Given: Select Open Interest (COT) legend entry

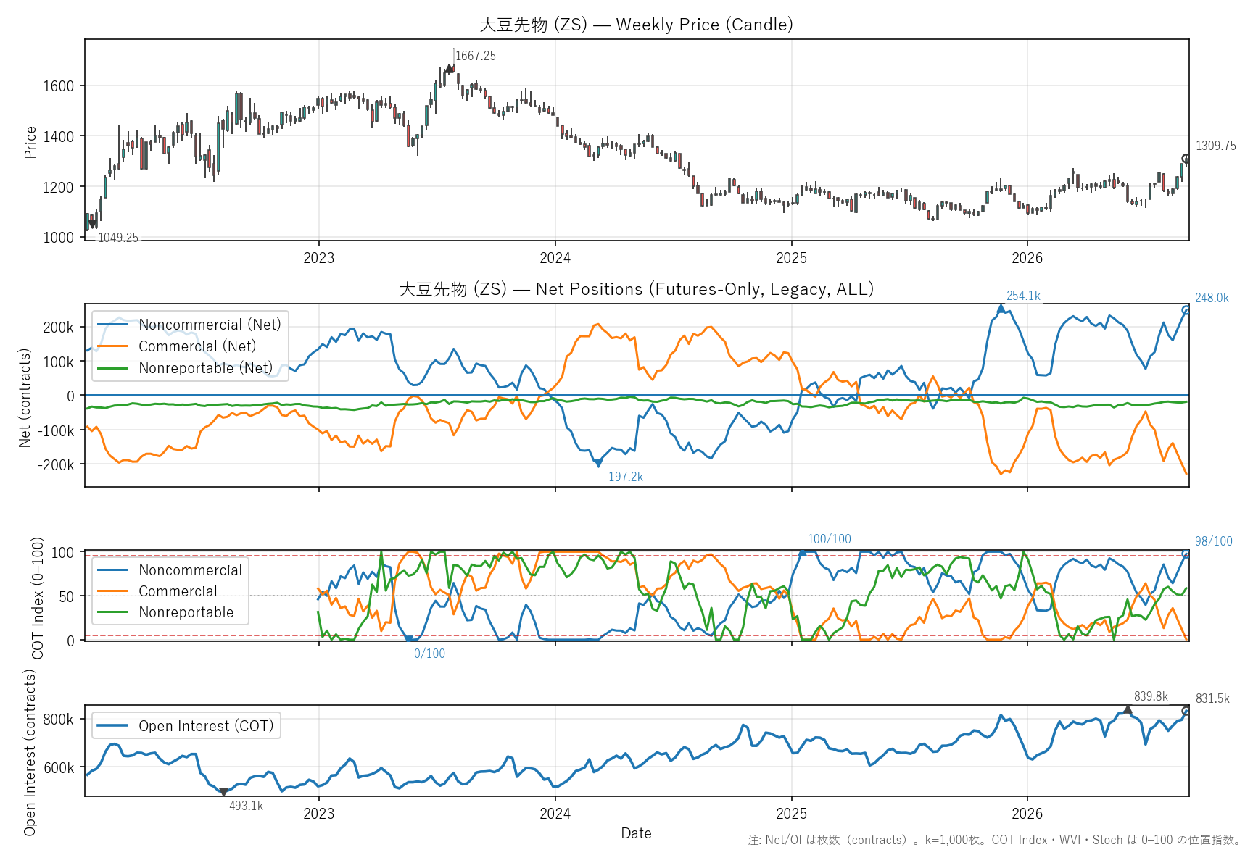Looking at the screenshot, I should [x=186, y=726].
